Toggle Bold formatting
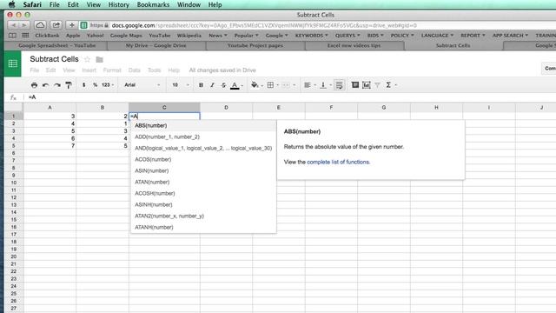 coord(201,85)
